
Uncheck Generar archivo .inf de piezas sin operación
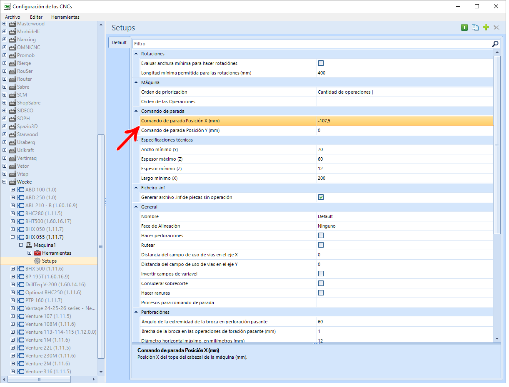321,197
